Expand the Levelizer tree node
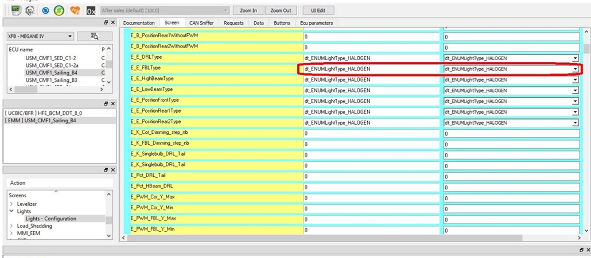This screenshot has width=591, height=258. click(11, 204)
